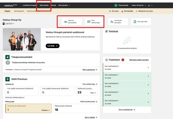Open the user profile menu icon
The width and height of the screenshot is (173, 119).
click(x=149, y=5)
